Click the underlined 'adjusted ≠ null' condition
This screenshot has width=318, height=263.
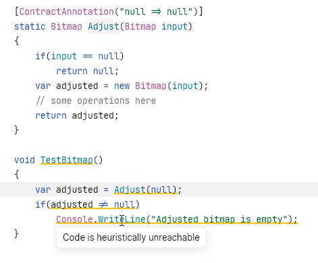[92, 204]
